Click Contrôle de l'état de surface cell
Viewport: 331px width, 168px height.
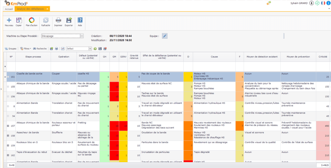(x=298, y=145)
